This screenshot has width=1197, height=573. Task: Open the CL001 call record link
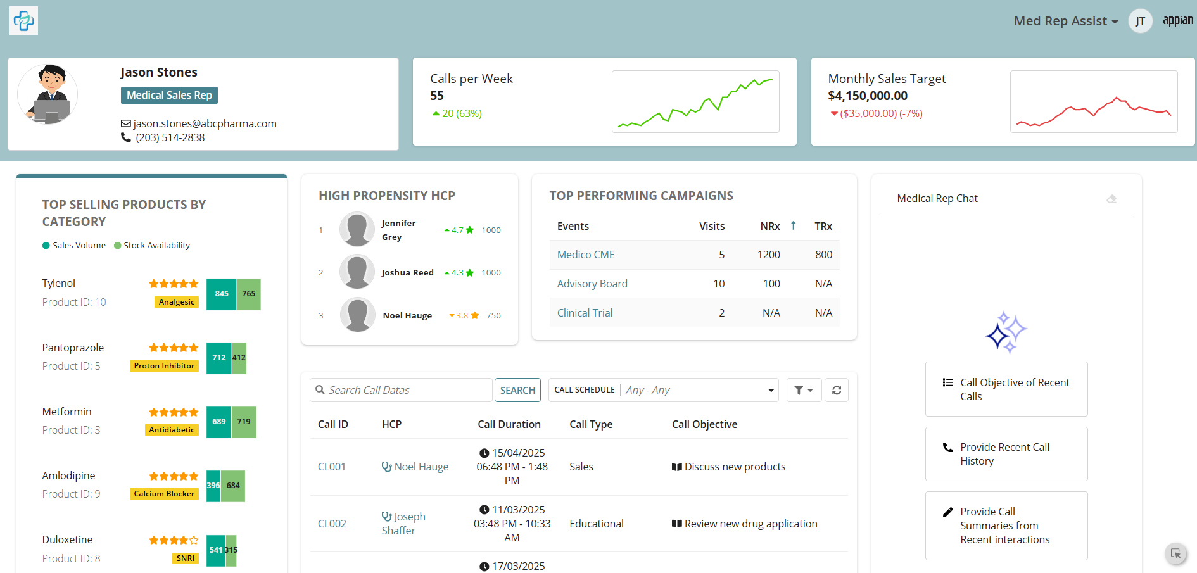tap(332, 467)
